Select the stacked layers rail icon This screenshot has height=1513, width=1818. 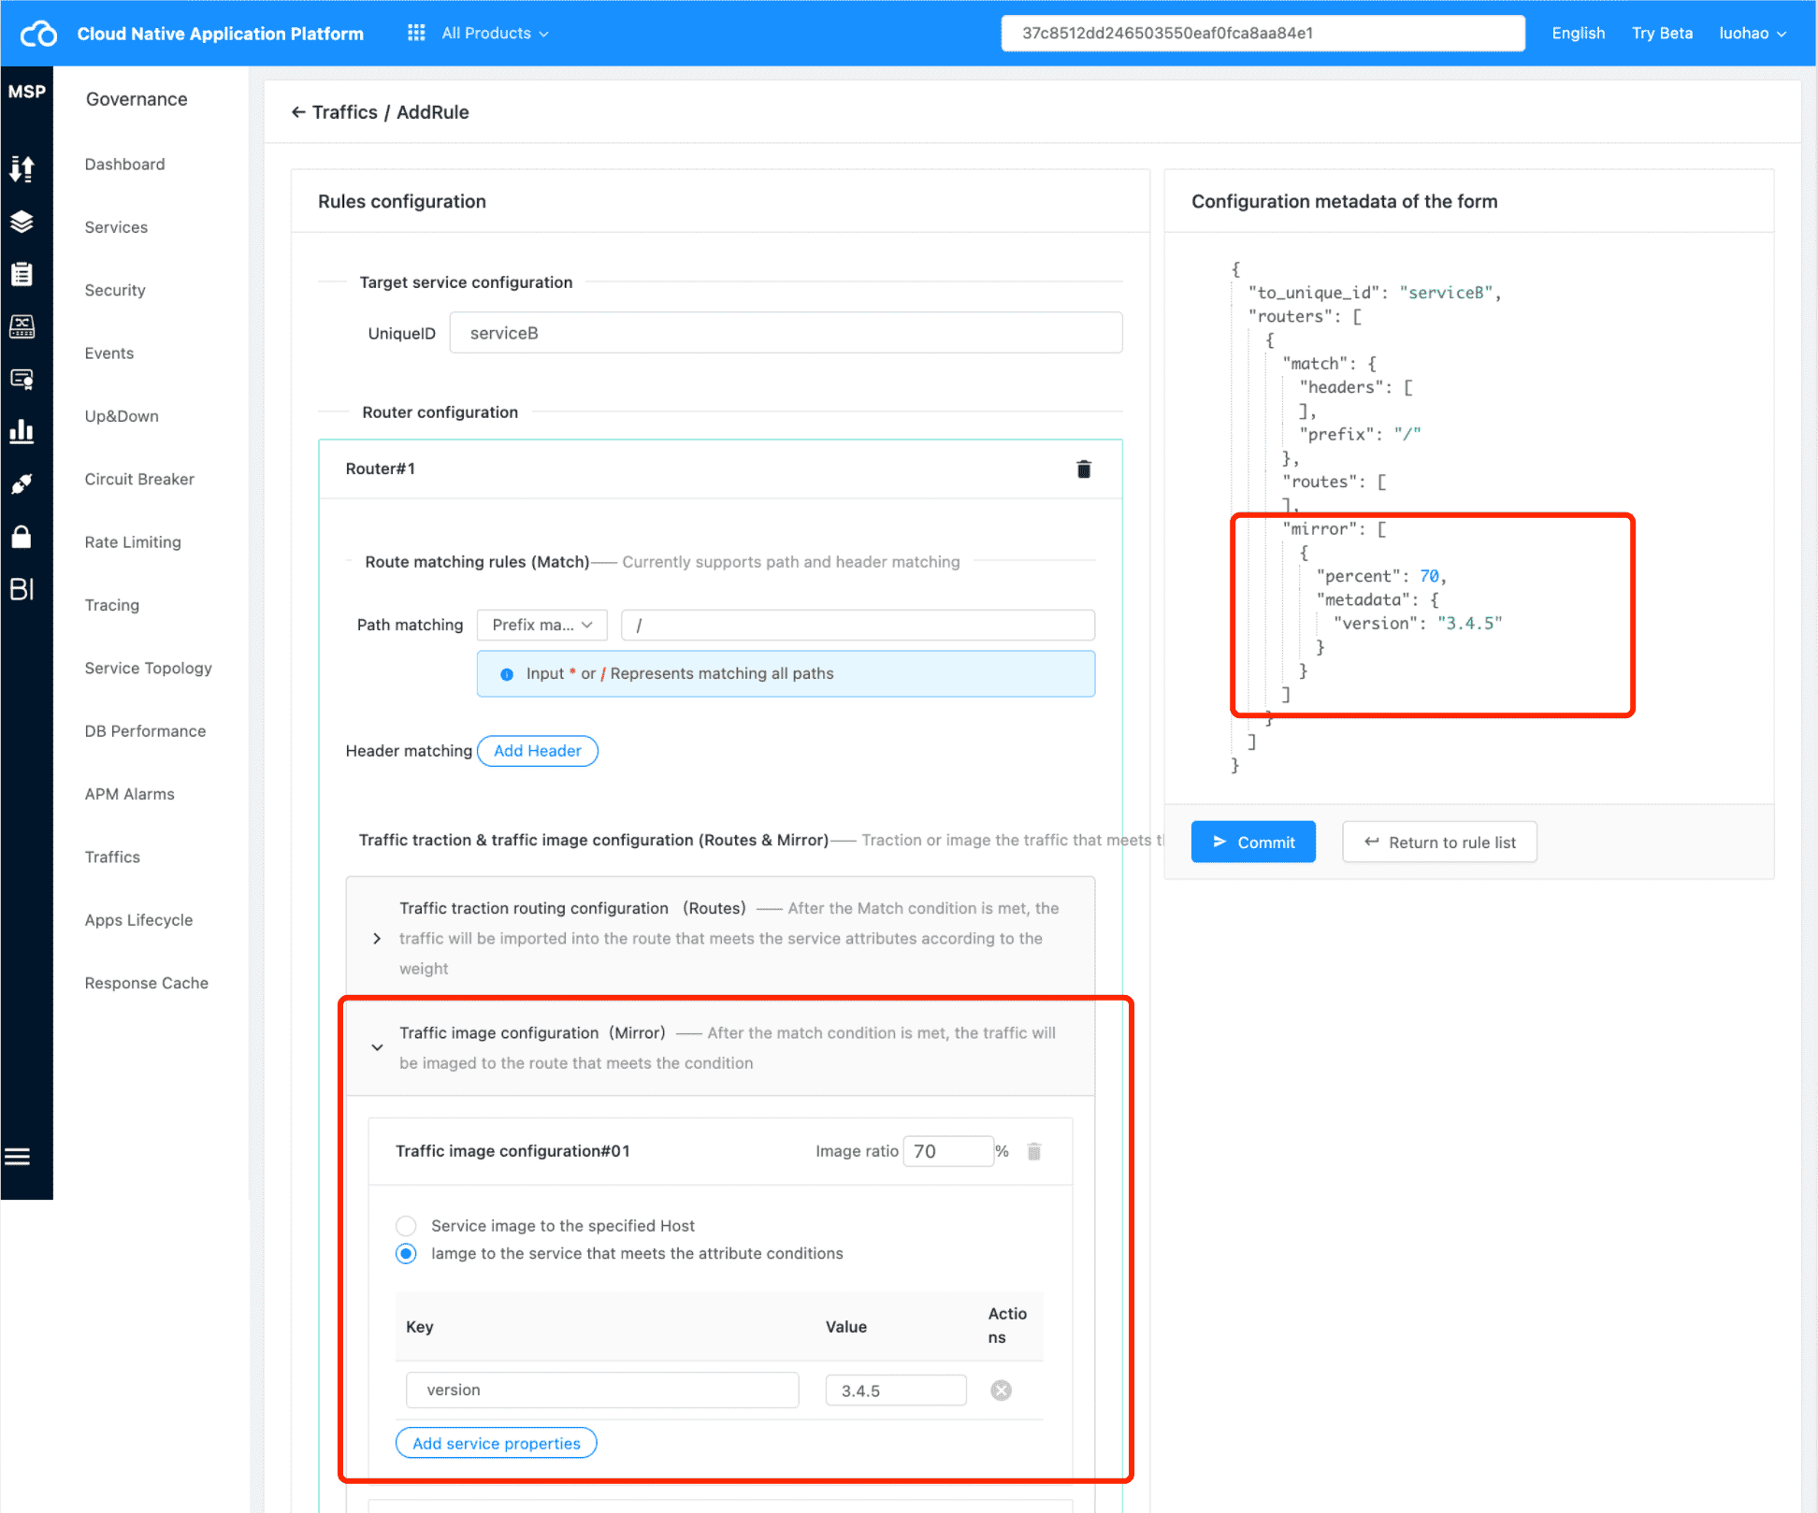coord(22,222)
